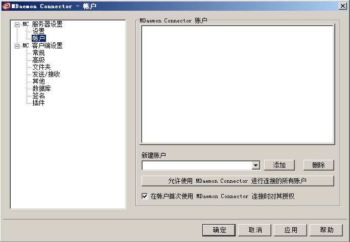This screenshot has width=350, height=242.
Task: Open the 发送/接收 settings page
Action: 46,74
